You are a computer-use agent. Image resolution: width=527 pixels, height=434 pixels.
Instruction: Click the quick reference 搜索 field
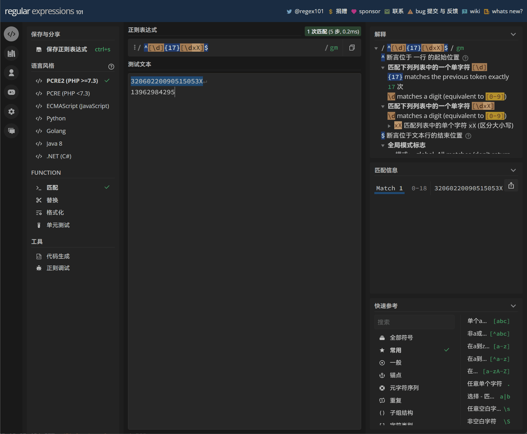(414, 322)
